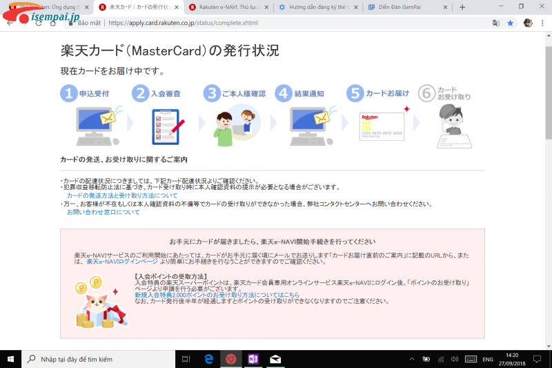Viewport: 552px width, 368px height.
Task: Switch the ENG input language
Action: pos(488,360)
